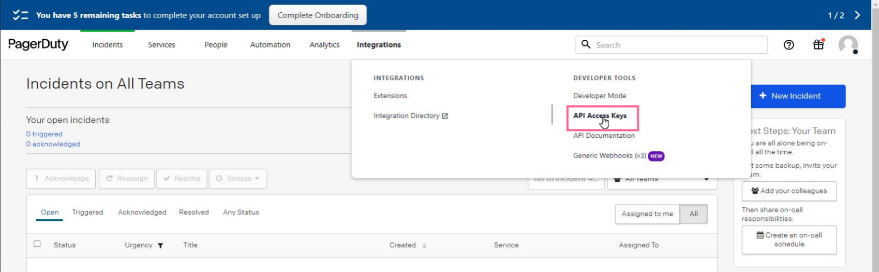Switch to the Triggered tab
The image size is (879, 272).
pyautogui.click(x=87, y=212)
